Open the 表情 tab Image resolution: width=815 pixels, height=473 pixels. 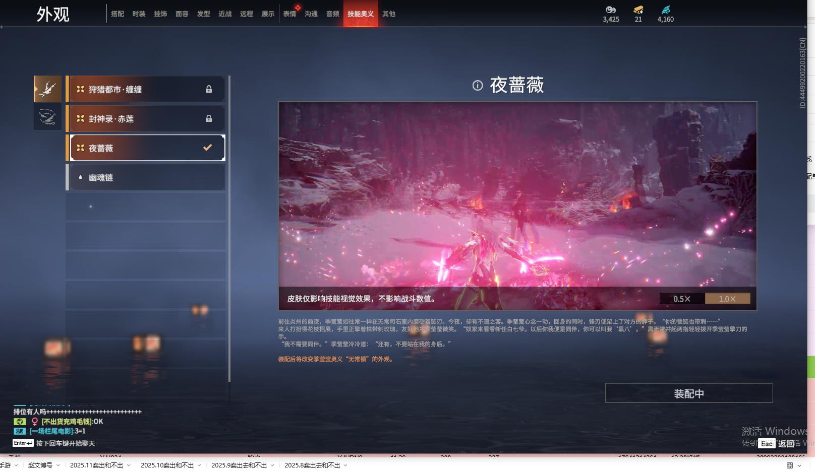pos(289,14)
